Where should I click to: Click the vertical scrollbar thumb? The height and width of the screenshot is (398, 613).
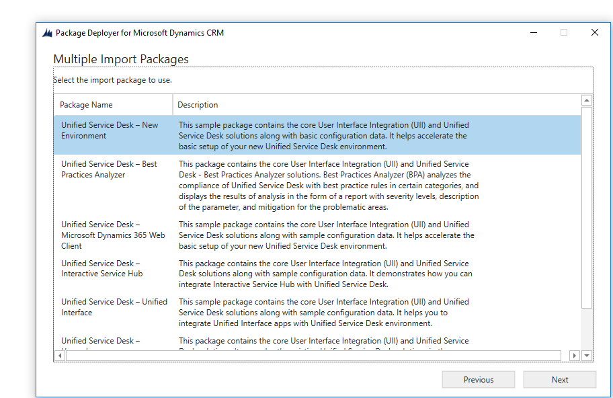pos(586,207)
